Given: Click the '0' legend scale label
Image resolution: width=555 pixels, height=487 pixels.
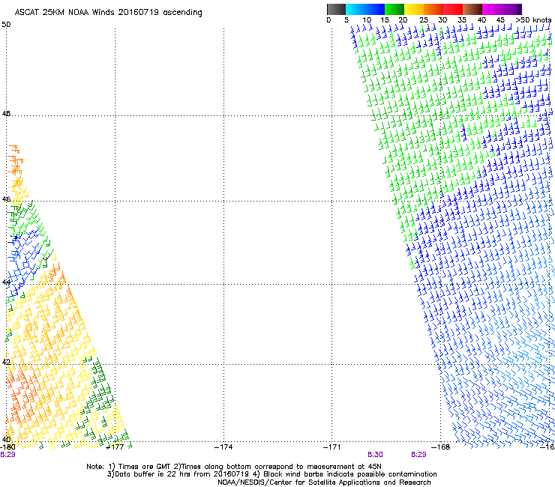Looking at the screenshot, I should click(328, 20).
